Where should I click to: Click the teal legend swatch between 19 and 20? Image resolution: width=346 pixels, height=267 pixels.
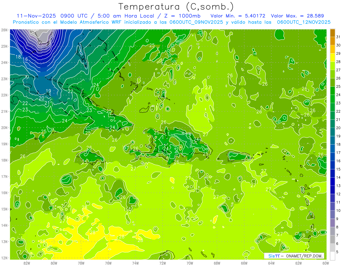tap(332, 132)
